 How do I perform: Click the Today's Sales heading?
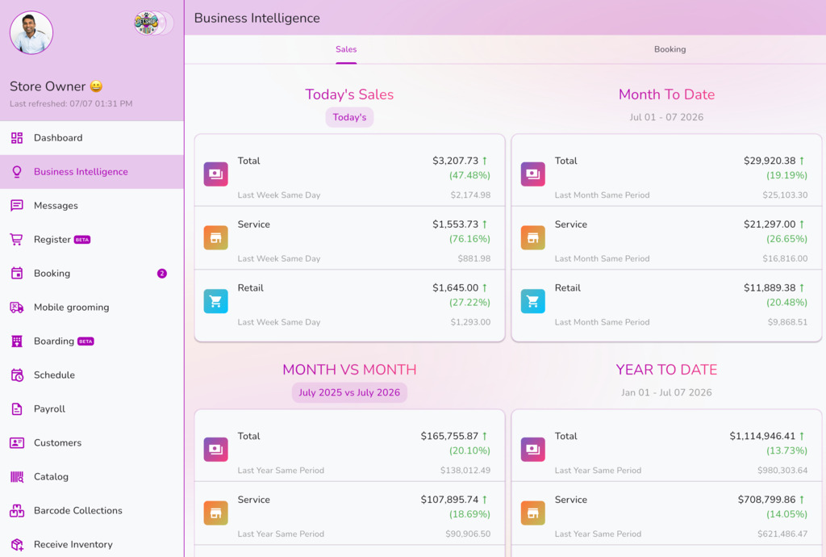point(349,95)
